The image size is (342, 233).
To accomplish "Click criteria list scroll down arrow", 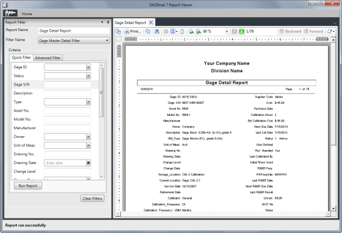I will (x=101, y=177).
